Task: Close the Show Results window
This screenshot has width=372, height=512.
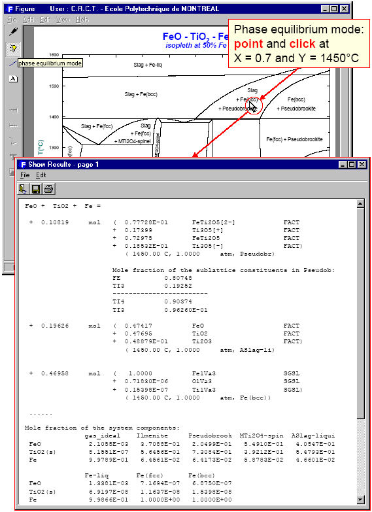Action: click(362, 165)
